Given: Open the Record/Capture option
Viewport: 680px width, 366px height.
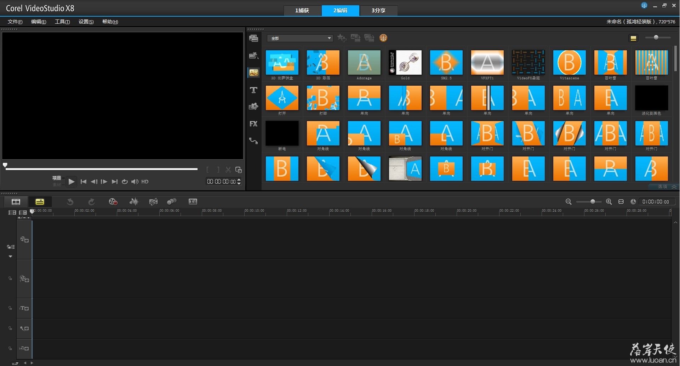Looking at the screenshot, I should (x=113, y=202).
